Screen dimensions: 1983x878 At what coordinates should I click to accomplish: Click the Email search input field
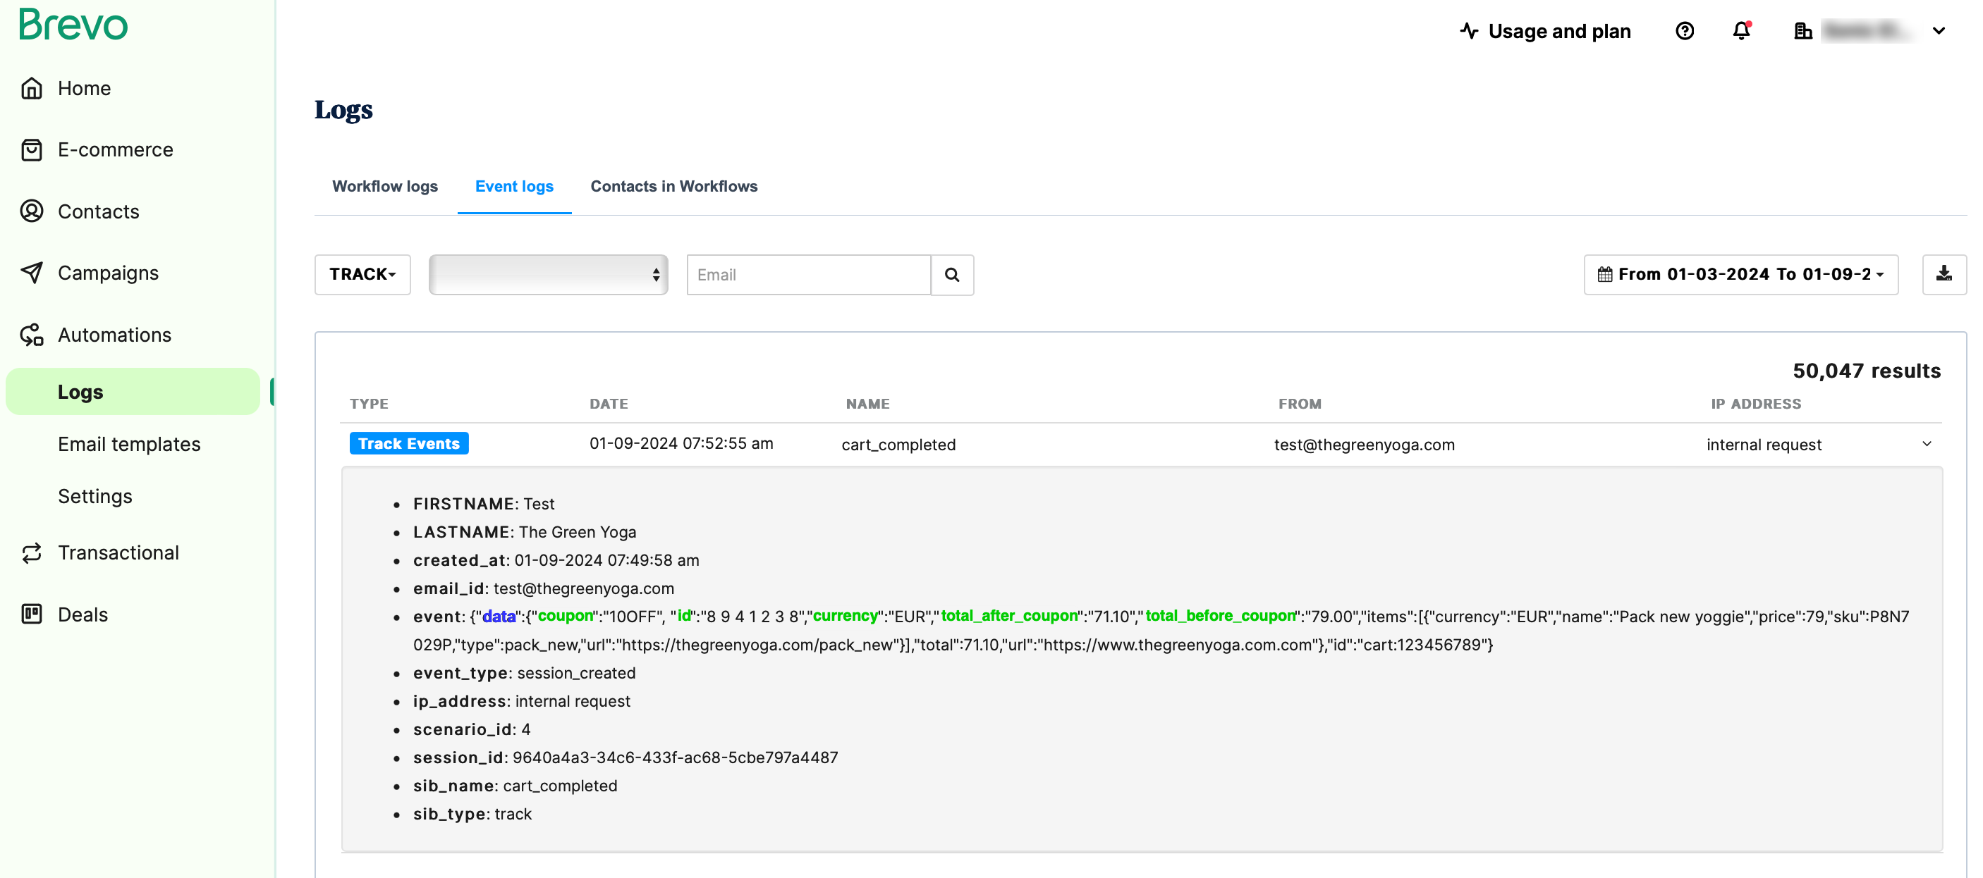coord(808,276)
